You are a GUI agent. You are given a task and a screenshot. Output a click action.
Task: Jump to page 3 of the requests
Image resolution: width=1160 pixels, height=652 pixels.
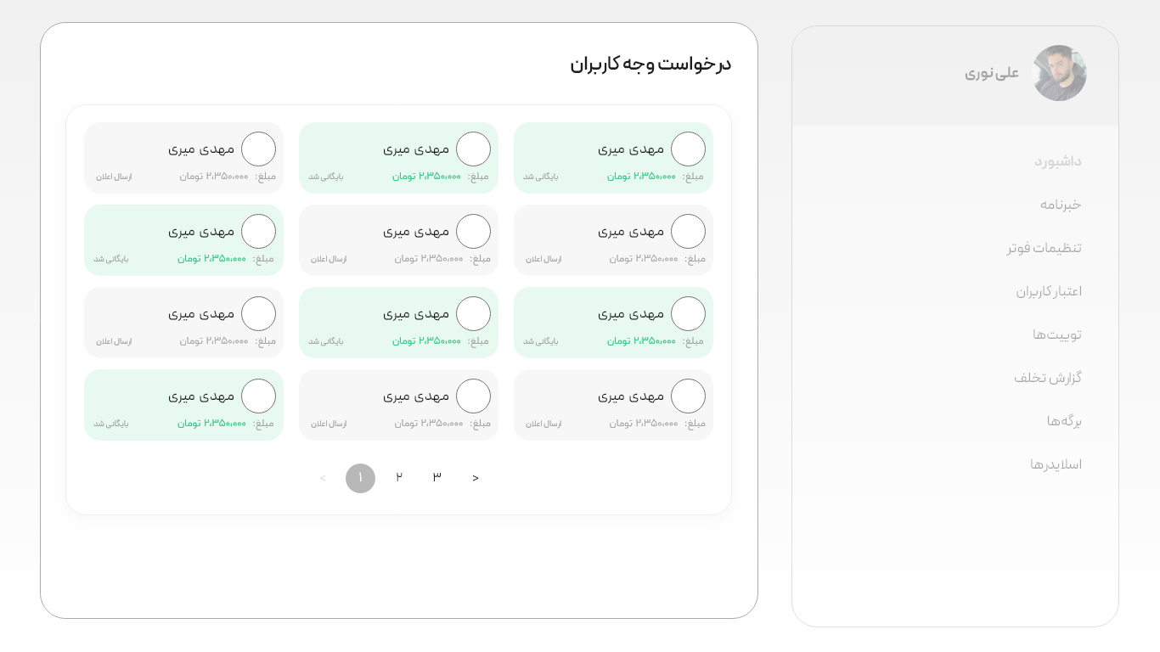(x=437, y=478)
